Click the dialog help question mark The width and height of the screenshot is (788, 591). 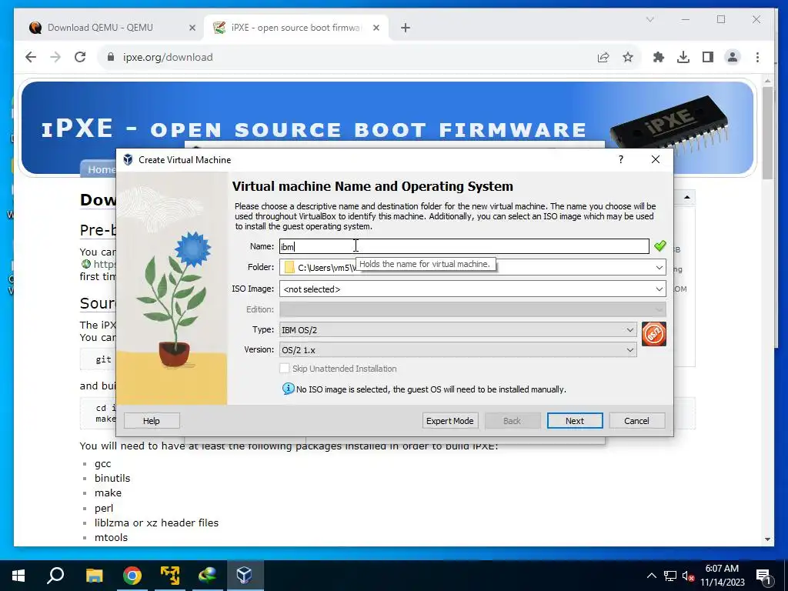[621, 160]
